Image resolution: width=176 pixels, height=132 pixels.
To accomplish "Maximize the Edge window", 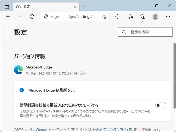I will (x=157, y=6).
